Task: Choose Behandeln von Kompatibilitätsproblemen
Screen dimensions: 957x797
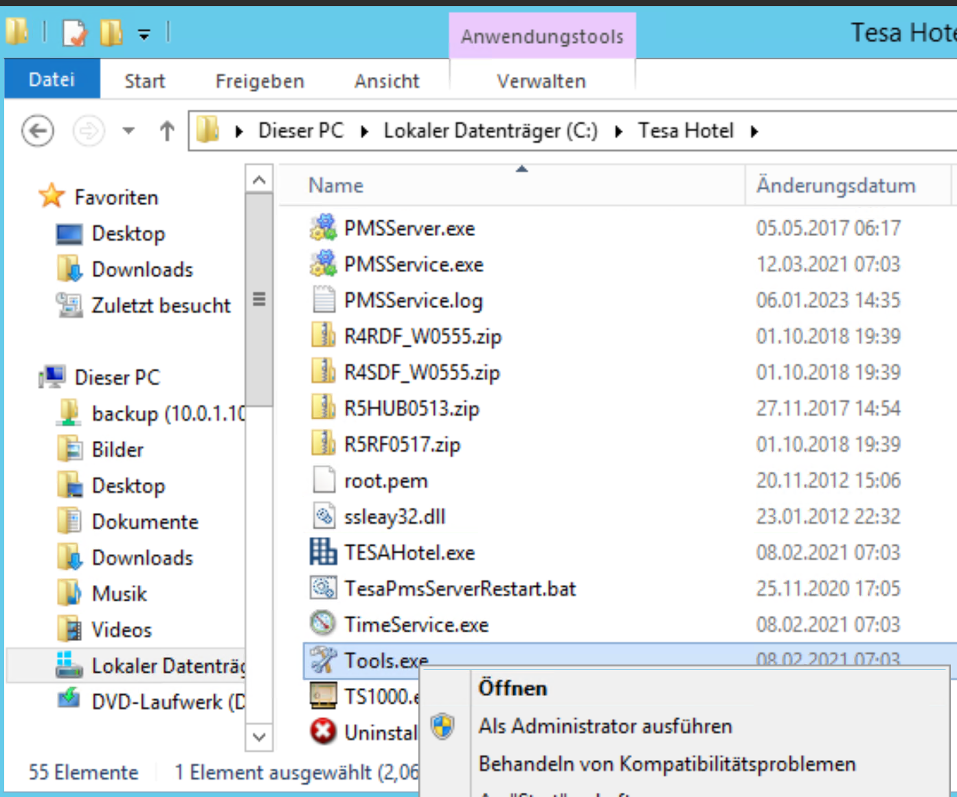Action: pos(667,763)
